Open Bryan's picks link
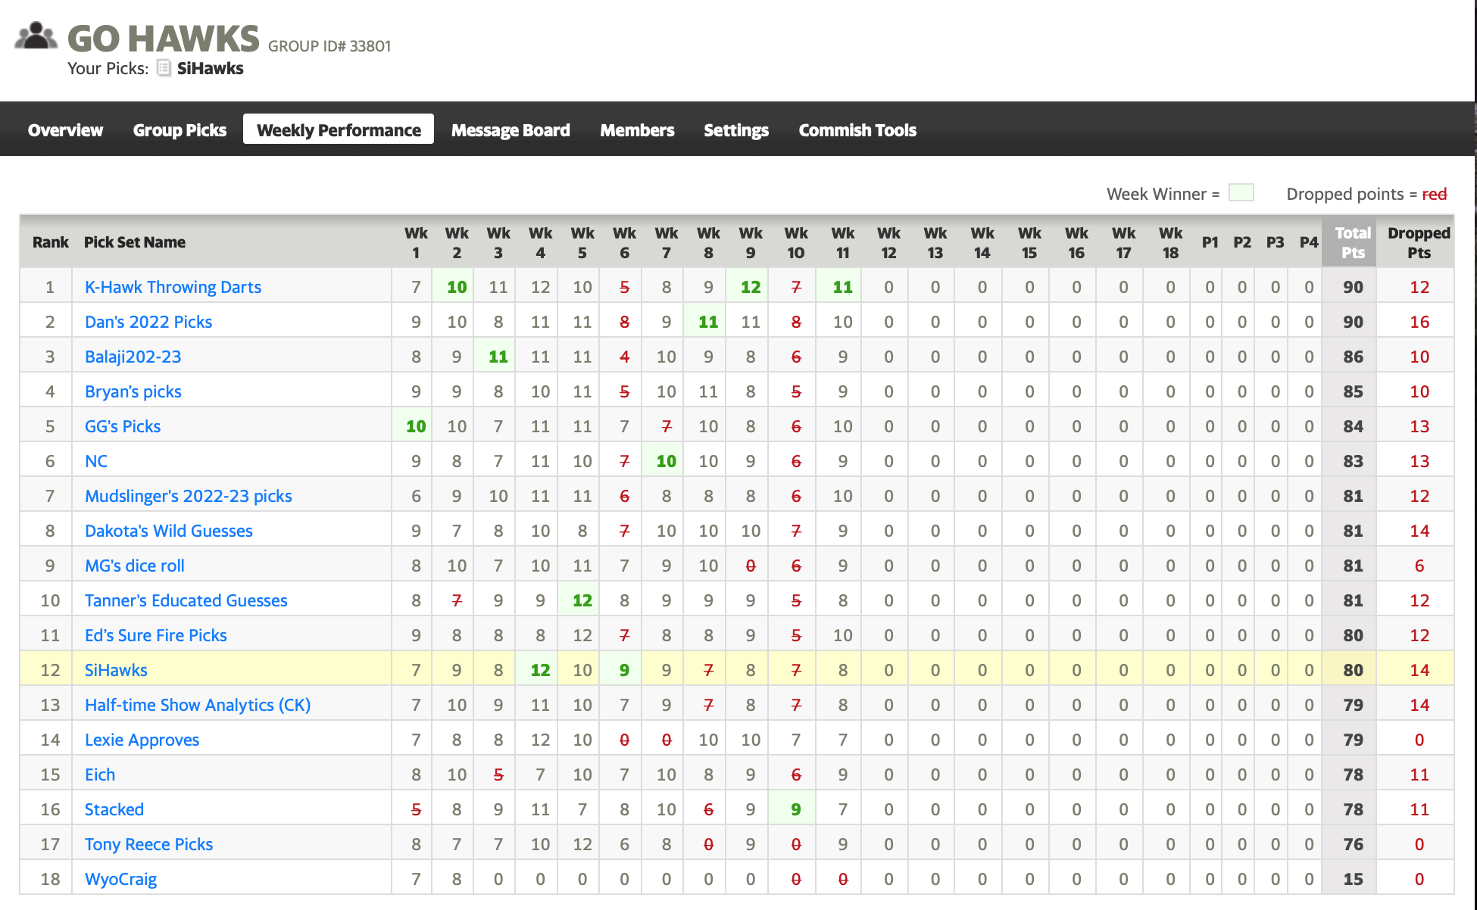This screenshot has width=1477, height=910. pos(133,391)
